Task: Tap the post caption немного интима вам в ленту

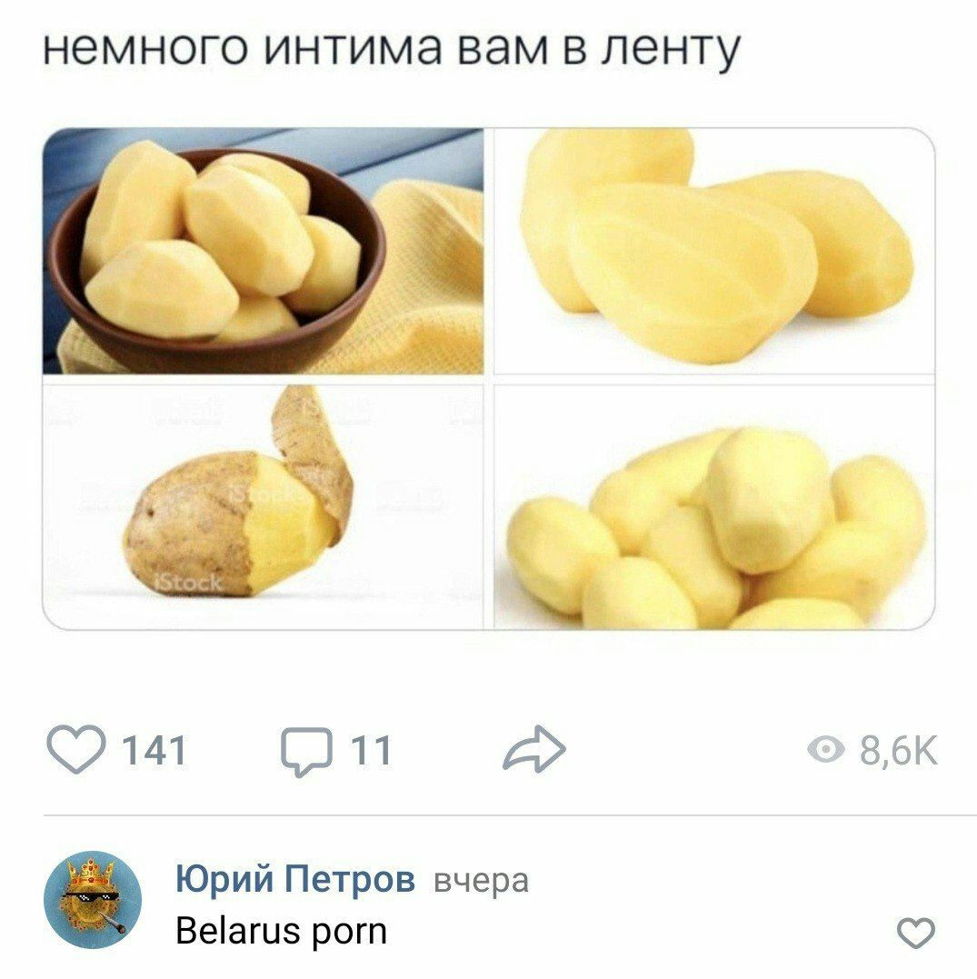Action: tap(392, 49)
